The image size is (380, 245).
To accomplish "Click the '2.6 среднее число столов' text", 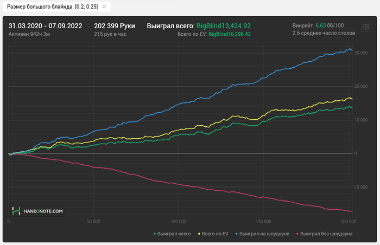I will click(x=324, y=33).
